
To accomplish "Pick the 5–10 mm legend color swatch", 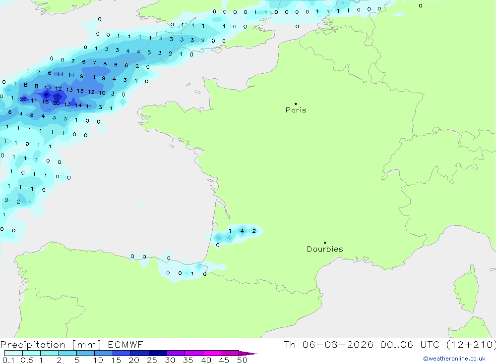I will click(x=86, y=353).
